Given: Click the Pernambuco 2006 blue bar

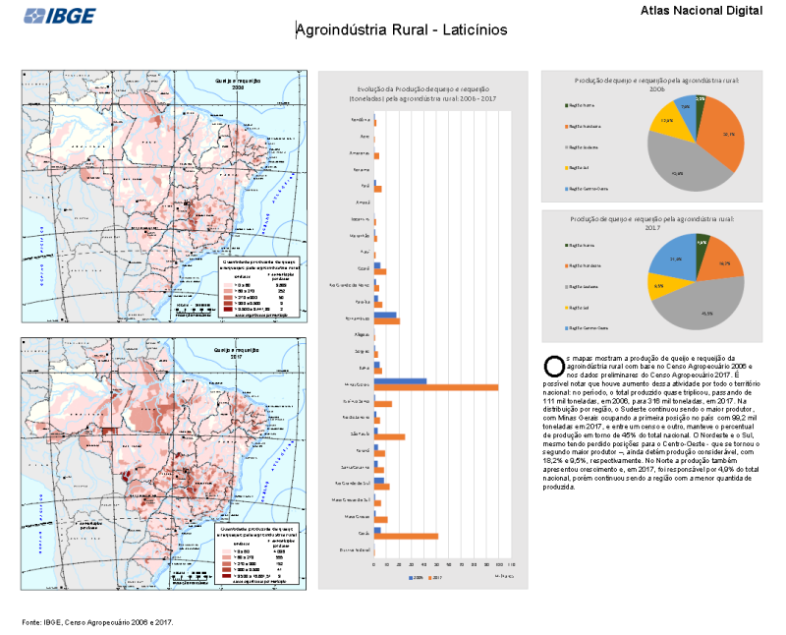Looking at the screenshot, I should point(385,316).
